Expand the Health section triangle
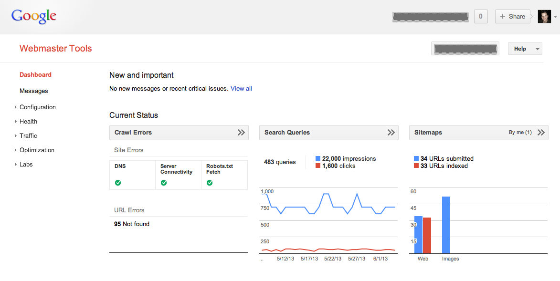 [15, 121]
